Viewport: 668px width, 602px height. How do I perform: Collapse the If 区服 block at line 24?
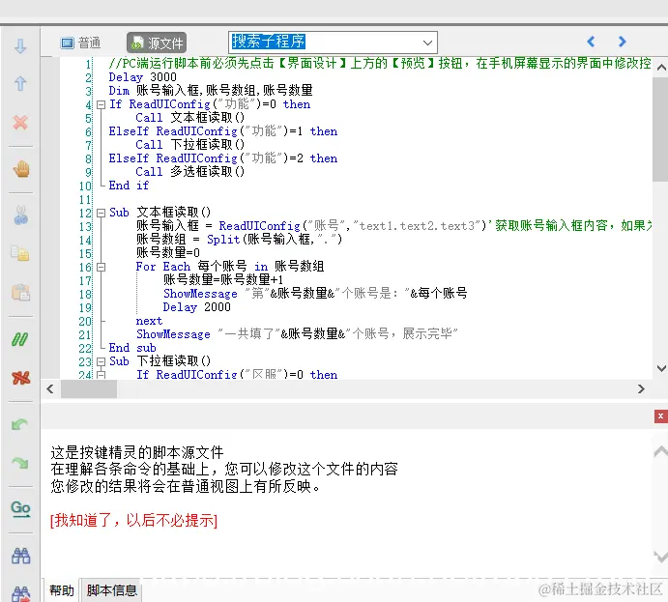tap(101, 375)
